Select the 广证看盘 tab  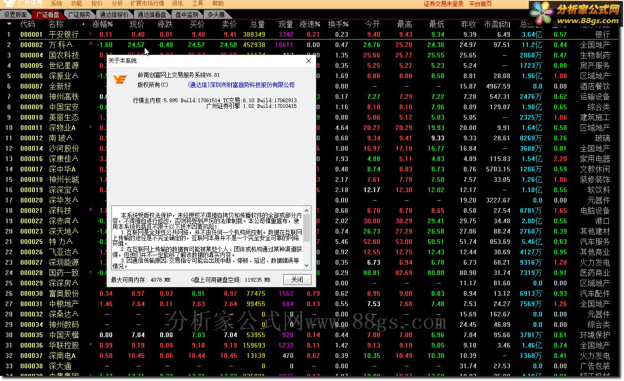(x=47, y=15)
